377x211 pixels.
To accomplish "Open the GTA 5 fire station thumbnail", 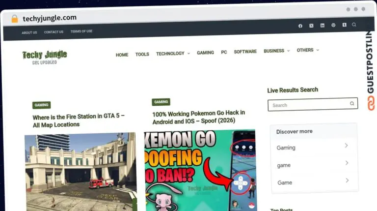I will click(x=81, y=172).
